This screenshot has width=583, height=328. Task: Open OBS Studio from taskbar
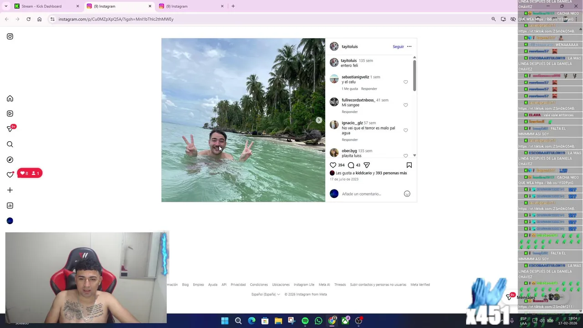[359, 321]
